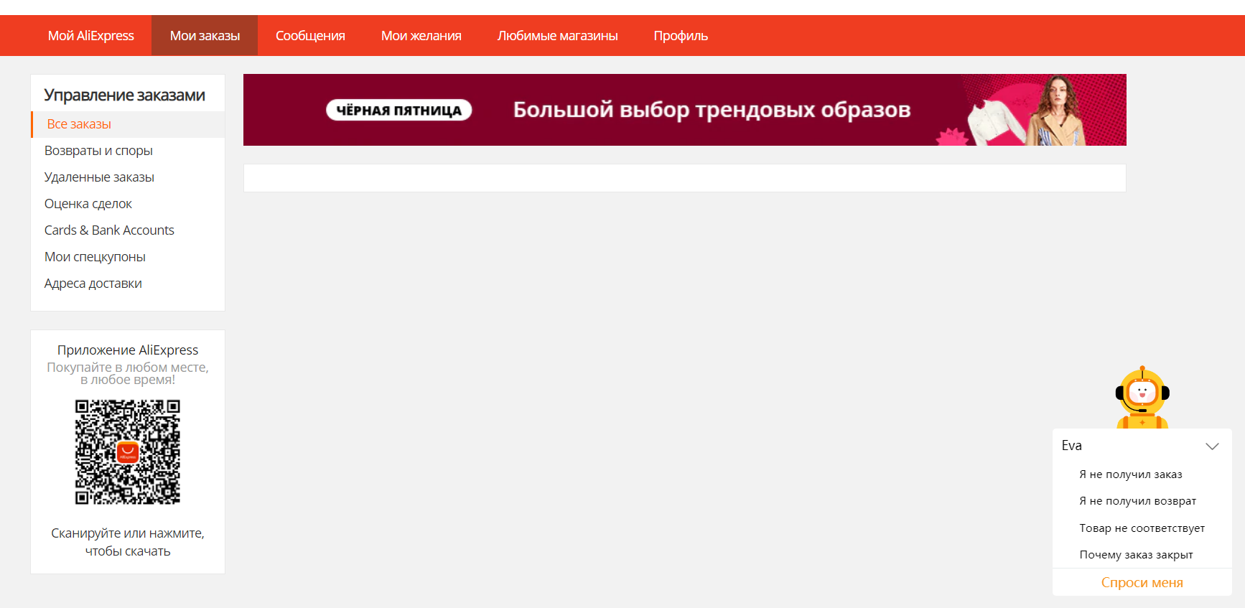The height and width of the screenshot is (608, 1245).
Task: Collapse the Eva chat panel chevron
Action: 1212,446
